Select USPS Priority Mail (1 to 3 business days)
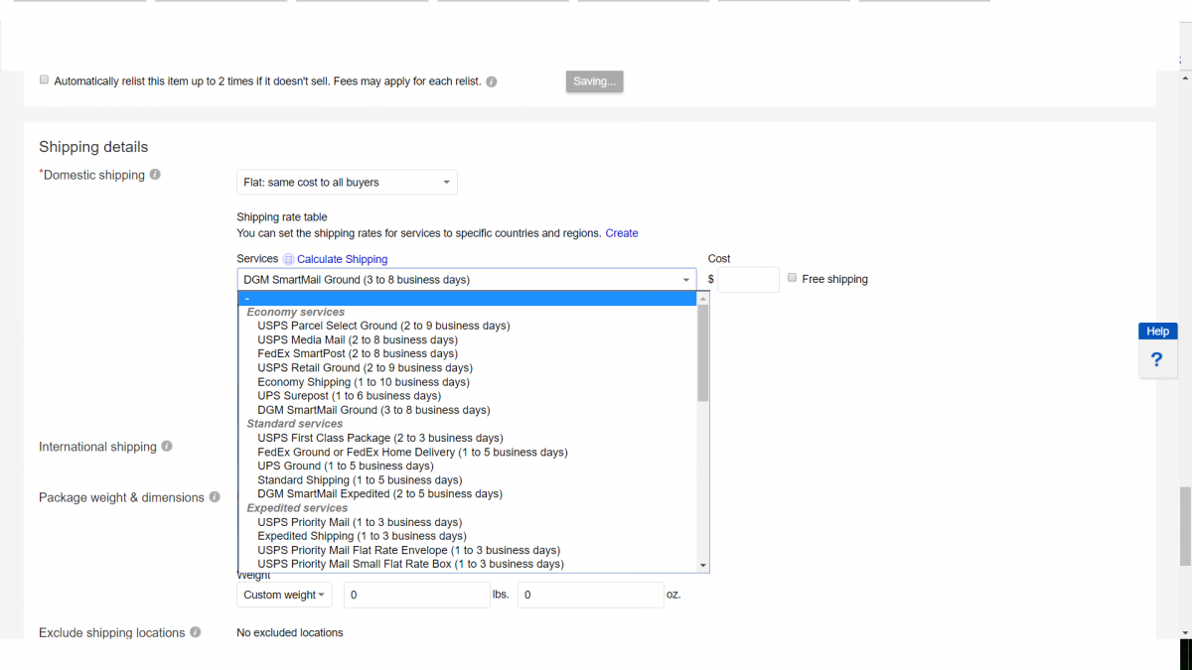The image size is (1192, 670). coord(468,522)
